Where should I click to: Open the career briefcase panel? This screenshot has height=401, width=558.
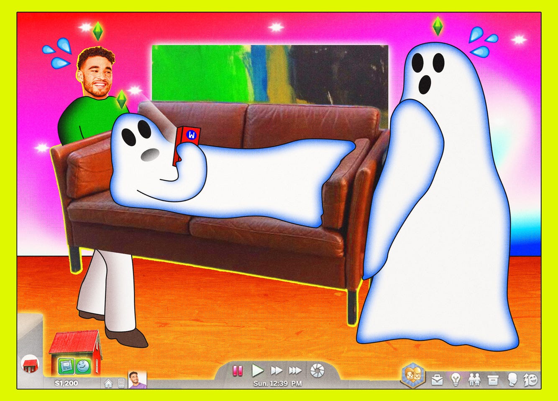437,380
